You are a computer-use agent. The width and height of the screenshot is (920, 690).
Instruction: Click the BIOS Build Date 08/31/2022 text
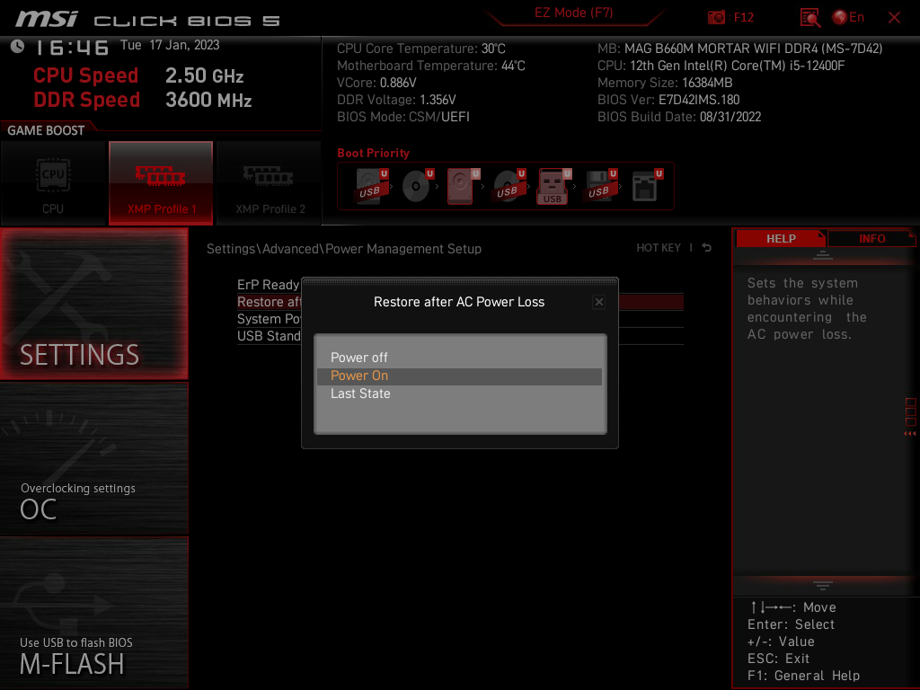679,117
